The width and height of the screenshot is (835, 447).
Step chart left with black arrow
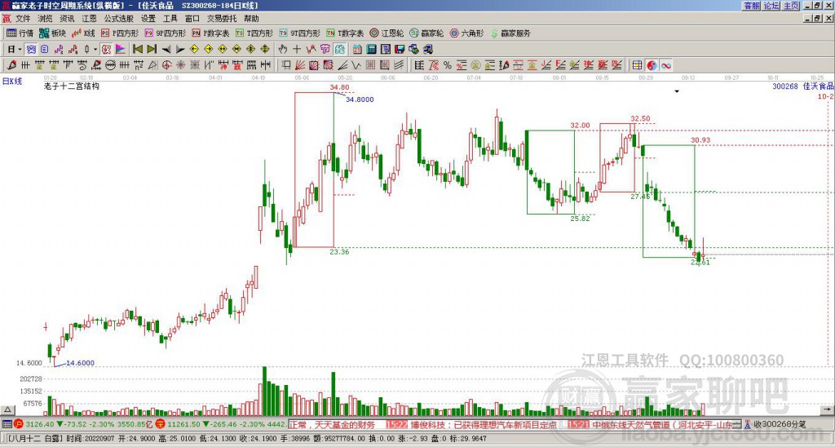(166, 50)
